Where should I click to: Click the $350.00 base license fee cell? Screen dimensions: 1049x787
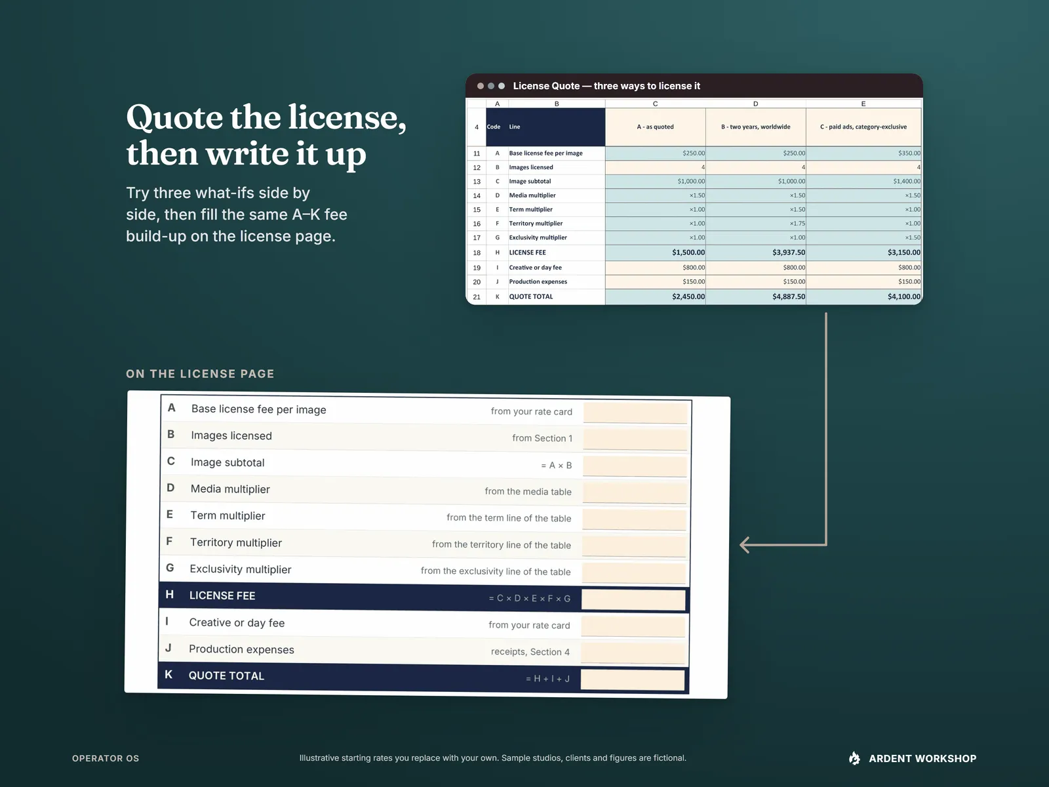click(x=863, y=153)
